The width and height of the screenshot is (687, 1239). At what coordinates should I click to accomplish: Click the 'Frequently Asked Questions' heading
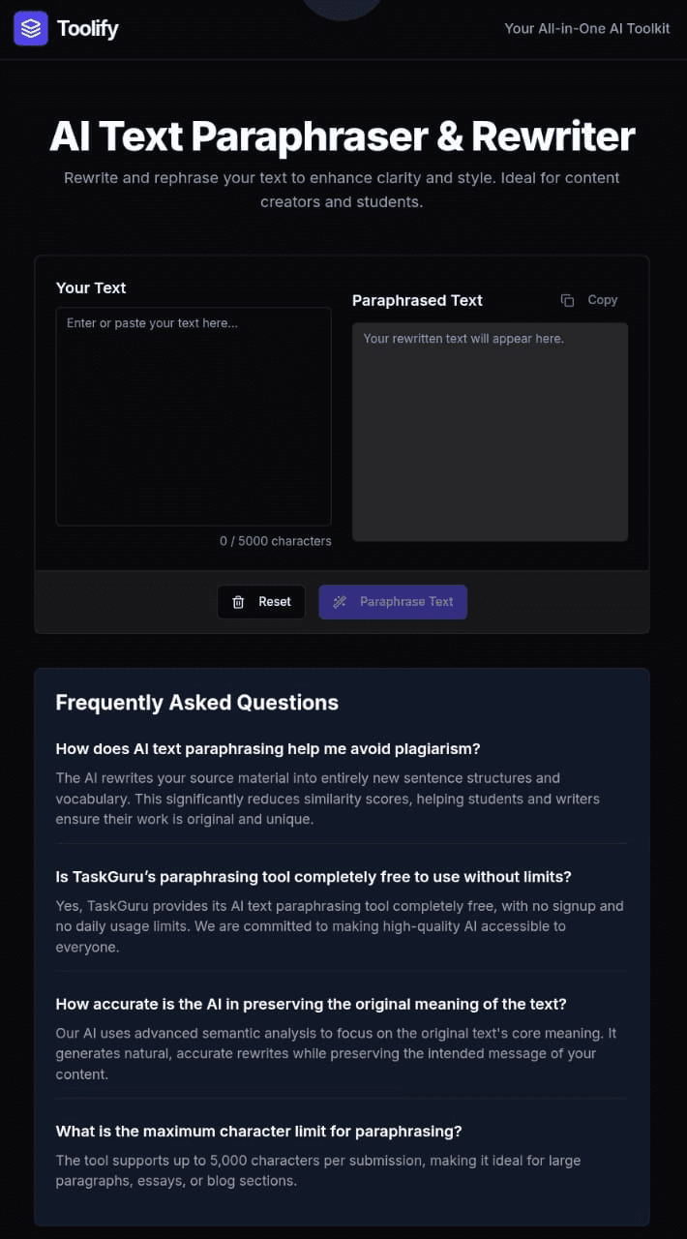point(197,703)
